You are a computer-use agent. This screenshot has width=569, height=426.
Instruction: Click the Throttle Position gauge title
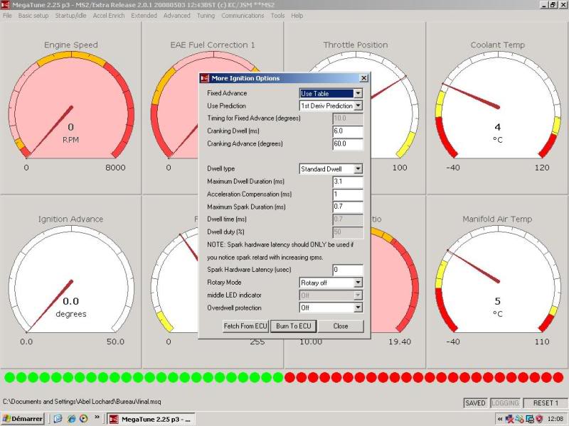(355, 45)
